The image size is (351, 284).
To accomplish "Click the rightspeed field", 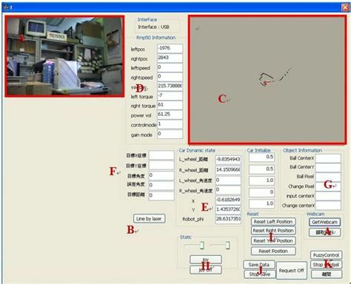I will click(x=170, y=77).
